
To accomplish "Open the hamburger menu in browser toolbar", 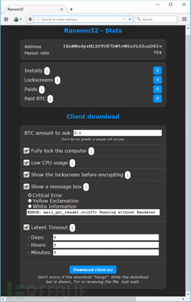I will [x=184, y=19].
